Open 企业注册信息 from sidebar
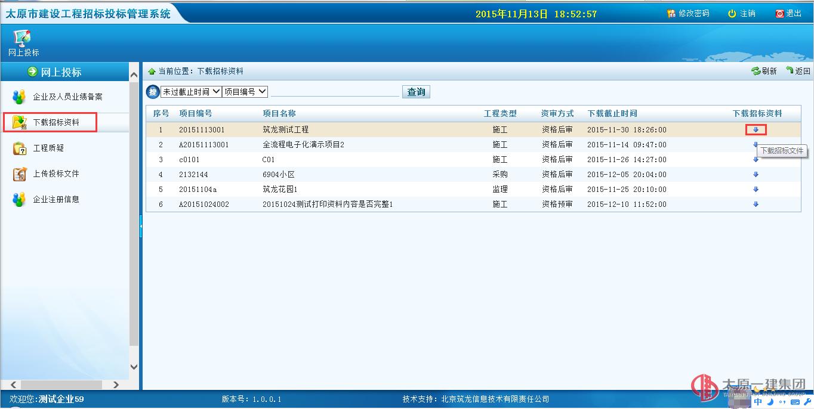The image size is (814, 409). [x=55, y=199]
